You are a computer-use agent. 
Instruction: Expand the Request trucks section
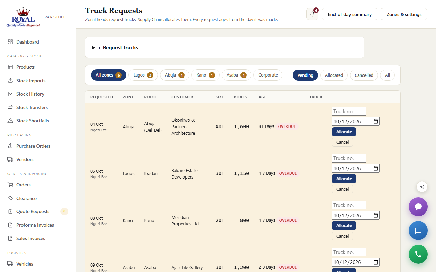click(x=224, y=48)
